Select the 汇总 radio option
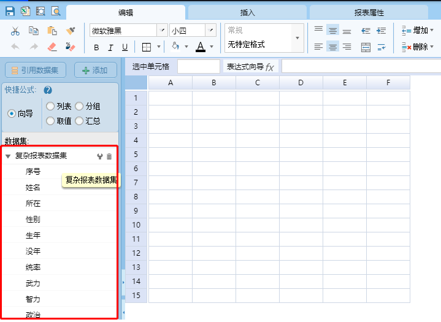 click(79, 121)
